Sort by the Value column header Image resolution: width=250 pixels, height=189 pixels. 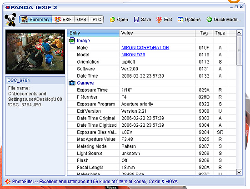[157, 33]
